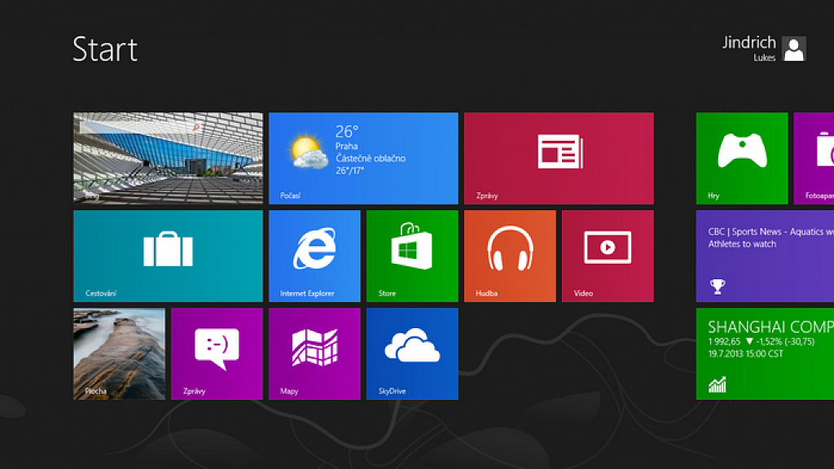Screen dimensions: 834x469
Task: Launch Internet Explorer tile
Action: (314, 256)
